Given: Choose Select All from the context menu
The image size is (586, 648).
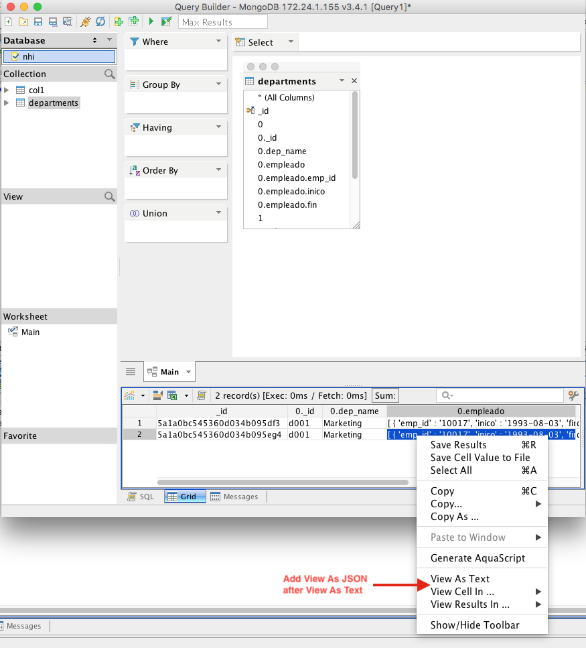Looking at the screenshot, I should coord(482,470).
